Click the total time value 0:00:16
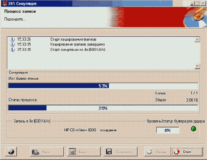 [x=192, y=100]
